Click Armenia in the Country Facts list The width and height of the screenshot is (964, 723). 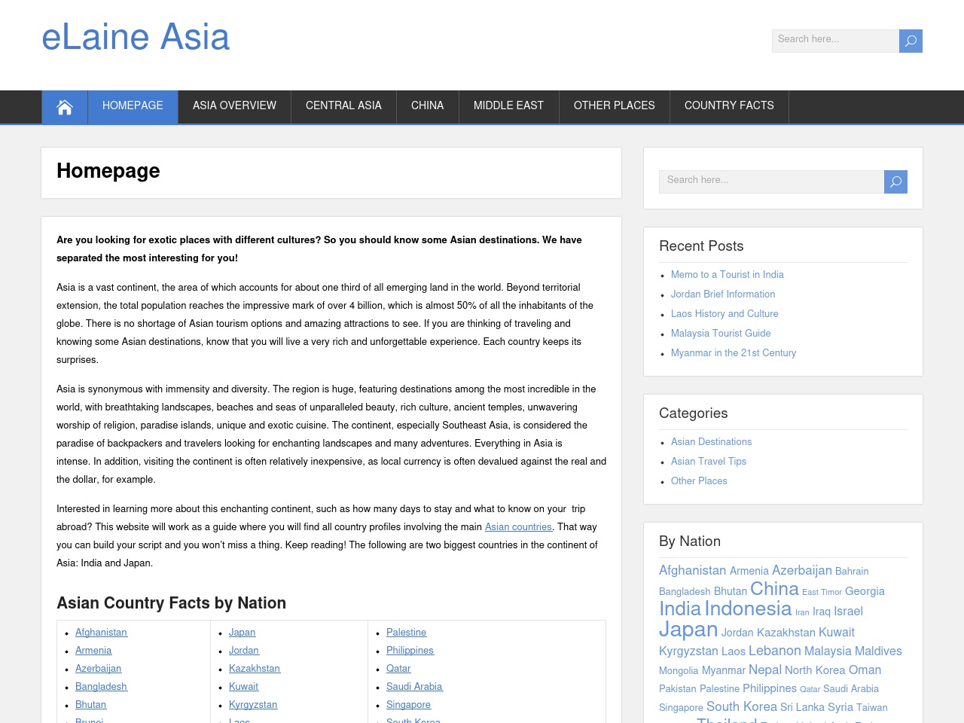point(93,651)
